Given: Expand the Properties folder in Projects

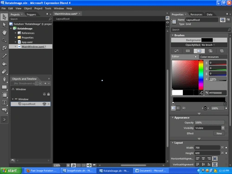Looking at the screenshot, I should tap(15, 38).
